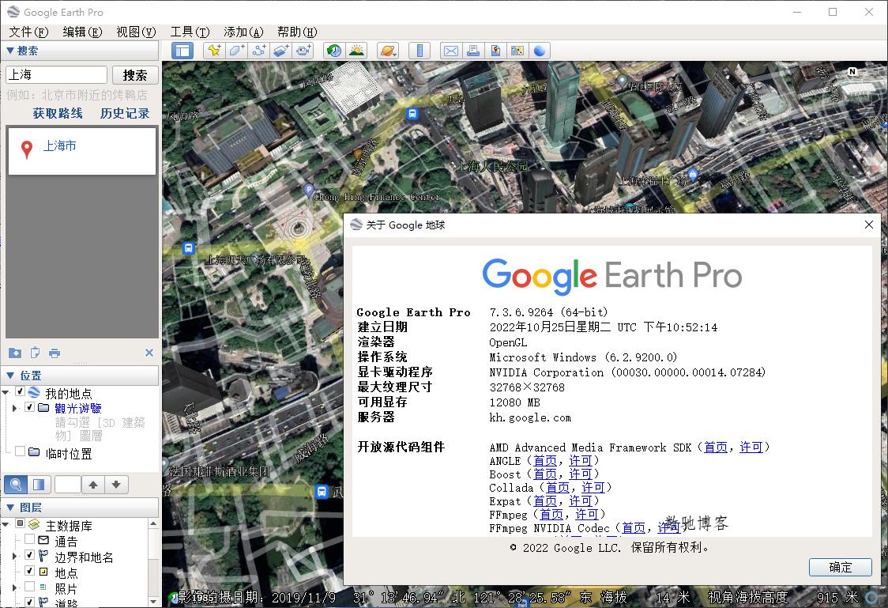888x608 pixels.
Task: Toggle the 主数据库 layer checkbox
Action: tap(20, 523)
